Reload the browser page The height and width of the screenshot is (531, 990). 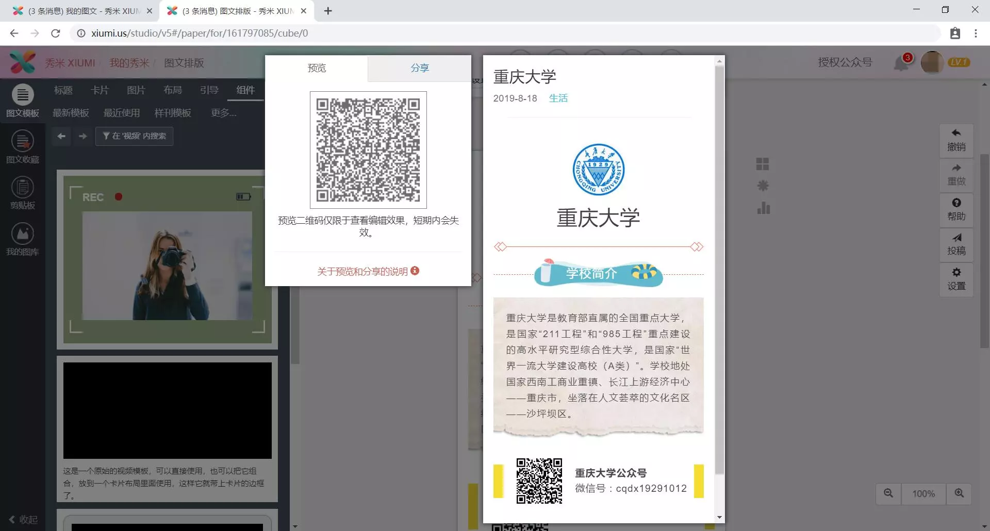[56, 33]
